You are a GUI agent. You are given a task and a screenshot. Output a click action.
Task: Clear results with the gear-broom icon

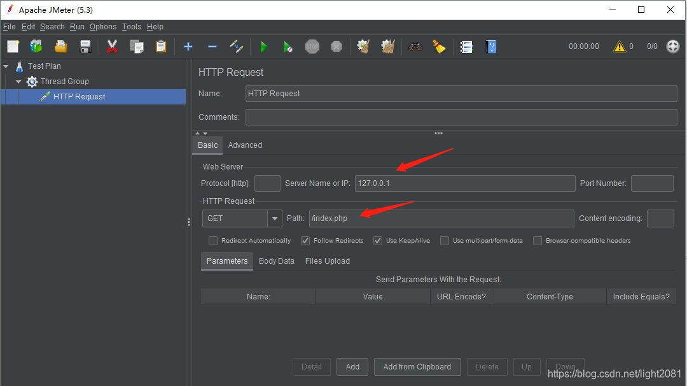pyautogui.click(x=363, y=46)
